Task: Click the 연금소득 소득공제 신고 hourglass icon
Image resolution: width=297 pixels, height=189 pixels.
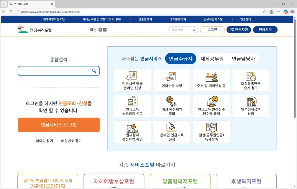Action: click(132, 101)
